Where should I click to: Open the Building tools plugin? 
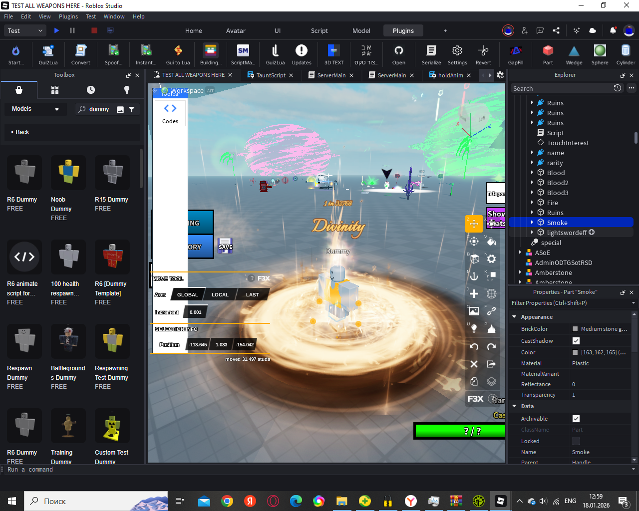(x=211, y=54)
